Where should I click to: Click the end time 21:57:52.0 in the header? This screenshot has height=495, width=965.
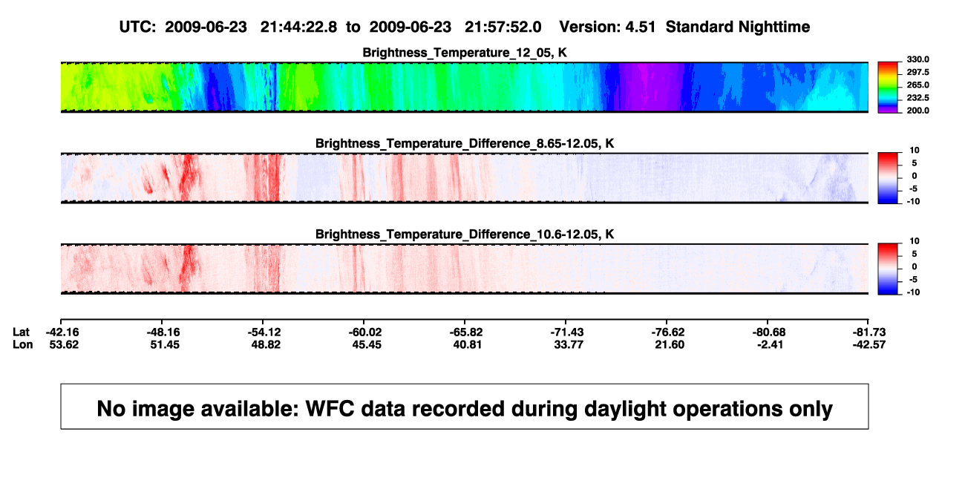503,27
